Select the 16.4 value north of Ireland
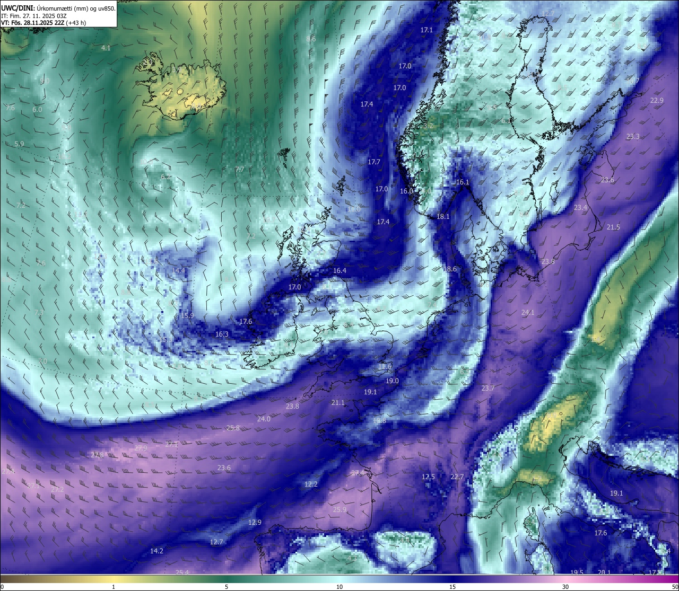This screenshot has width=679, height=591. click(339, 271)
